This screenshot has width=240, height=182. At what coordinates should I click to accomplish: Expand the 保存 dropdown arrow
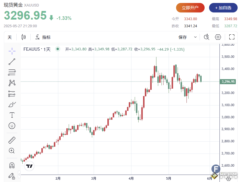pos(195,37)
